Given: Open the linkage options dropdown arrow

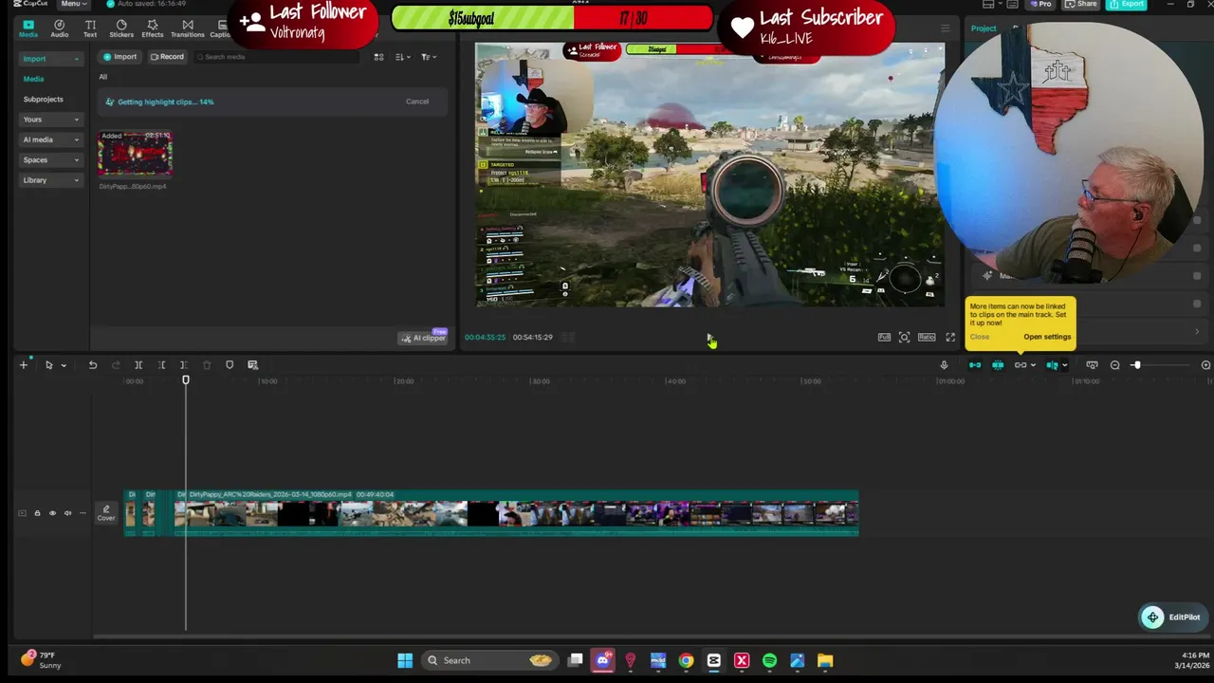Looking at the screenshot, I should (1033, 365).
